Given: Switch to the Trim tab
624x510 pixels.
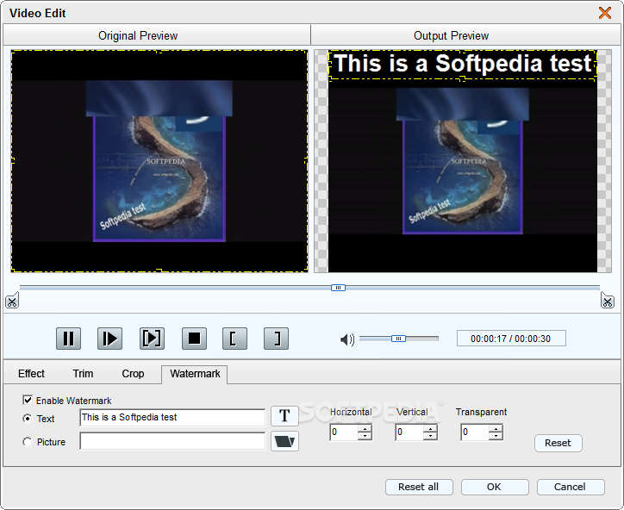Looking at the screenshot, I should 83,374.
